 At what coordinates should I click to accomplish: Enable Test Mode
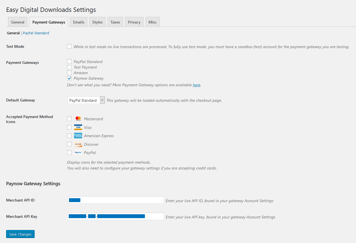69,46
